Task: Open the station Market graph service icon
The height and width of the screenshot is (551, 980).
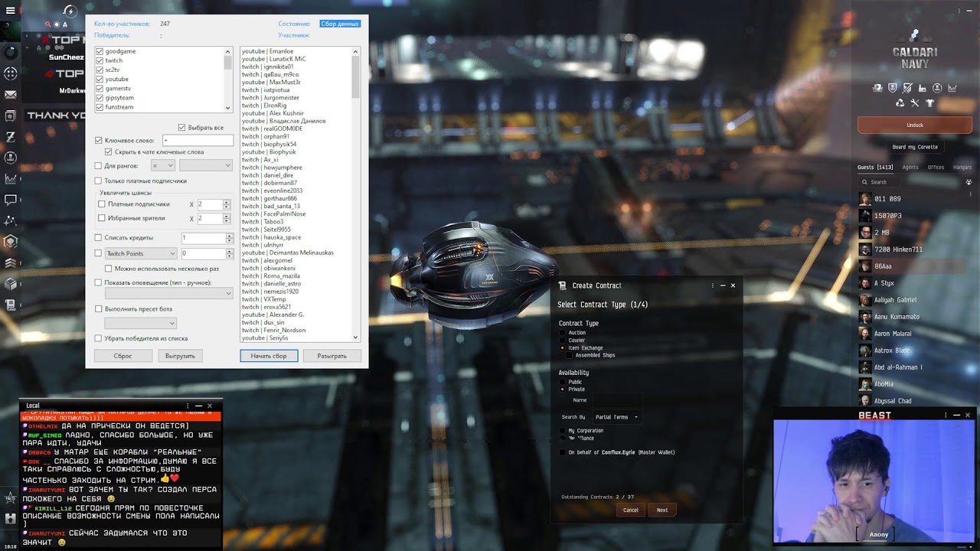Action: (x=952, y=88)
